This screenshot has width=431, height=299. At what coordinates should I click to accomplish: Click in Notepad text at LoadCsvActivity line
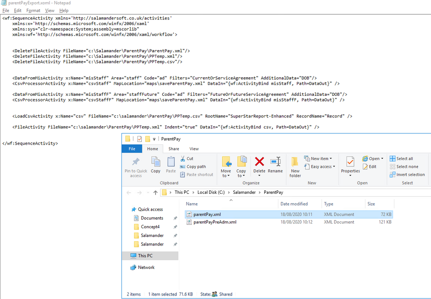click(x=182, y=116)
